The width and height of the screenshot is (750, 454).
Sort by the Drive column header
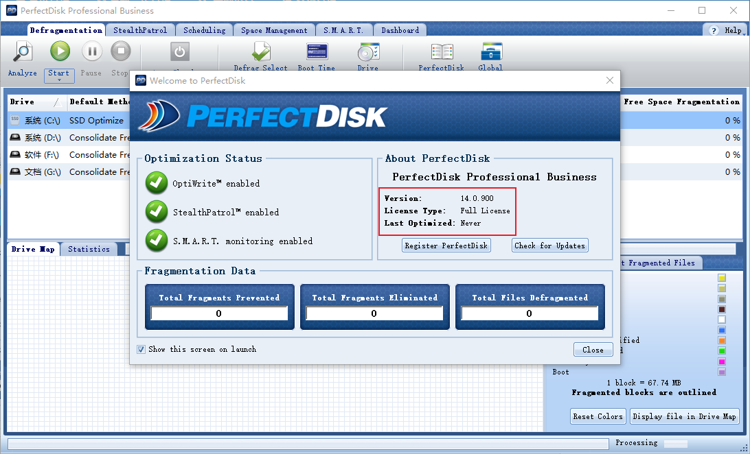coord(36,101)
